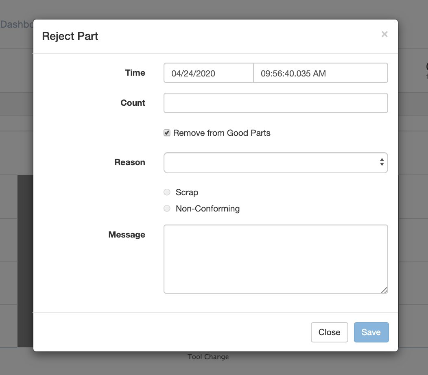Click the Remove from Good Parts label
The width and height of the screenshot is (428, 375).
coord(222,133)
